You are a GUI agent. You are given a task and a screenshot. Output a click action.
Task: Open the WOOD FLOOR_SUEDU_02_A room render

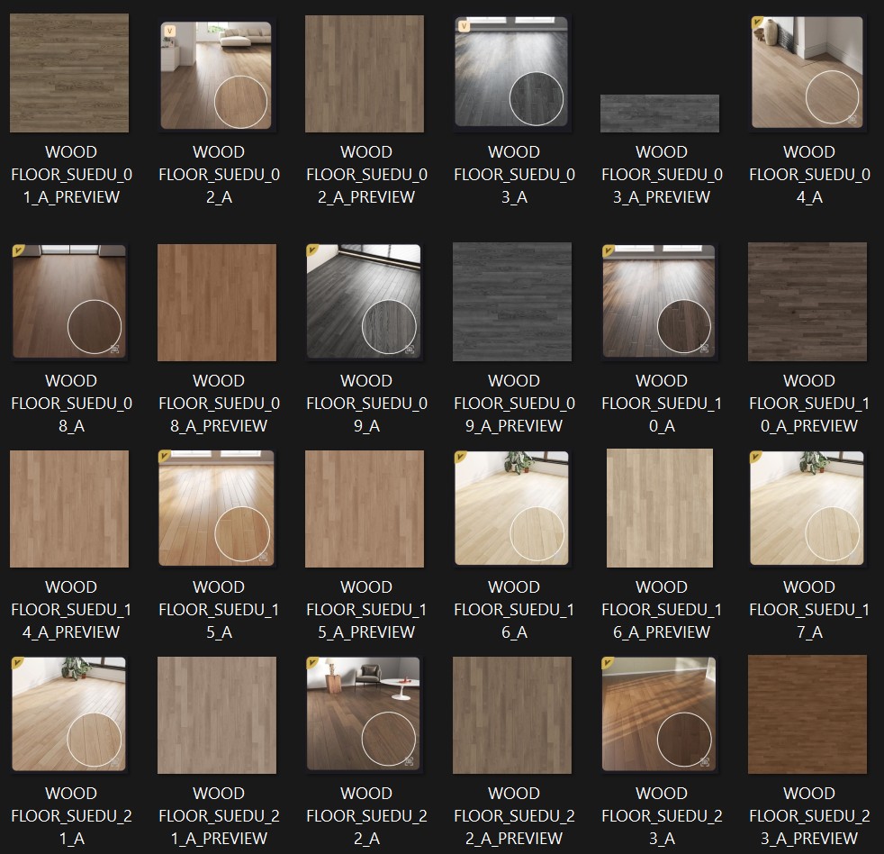click(x=216, y=75)
